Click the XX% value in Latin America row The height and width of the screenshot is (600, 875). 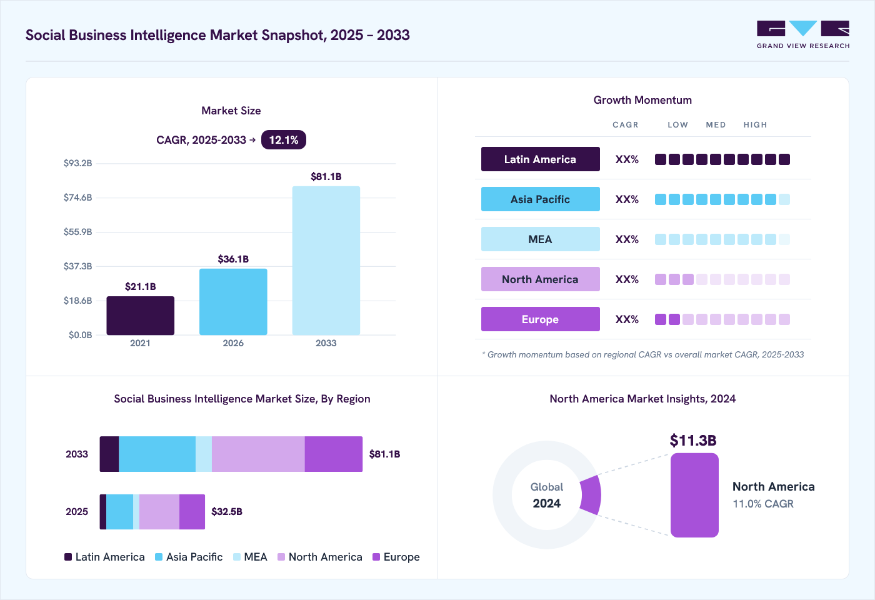click(627, 159)
